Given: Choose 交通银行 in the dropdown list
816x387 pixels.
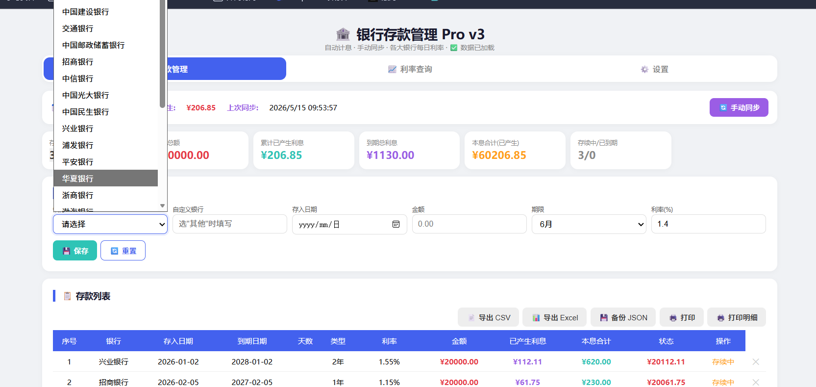Looking at the screenshot, I should pos(106,28).
